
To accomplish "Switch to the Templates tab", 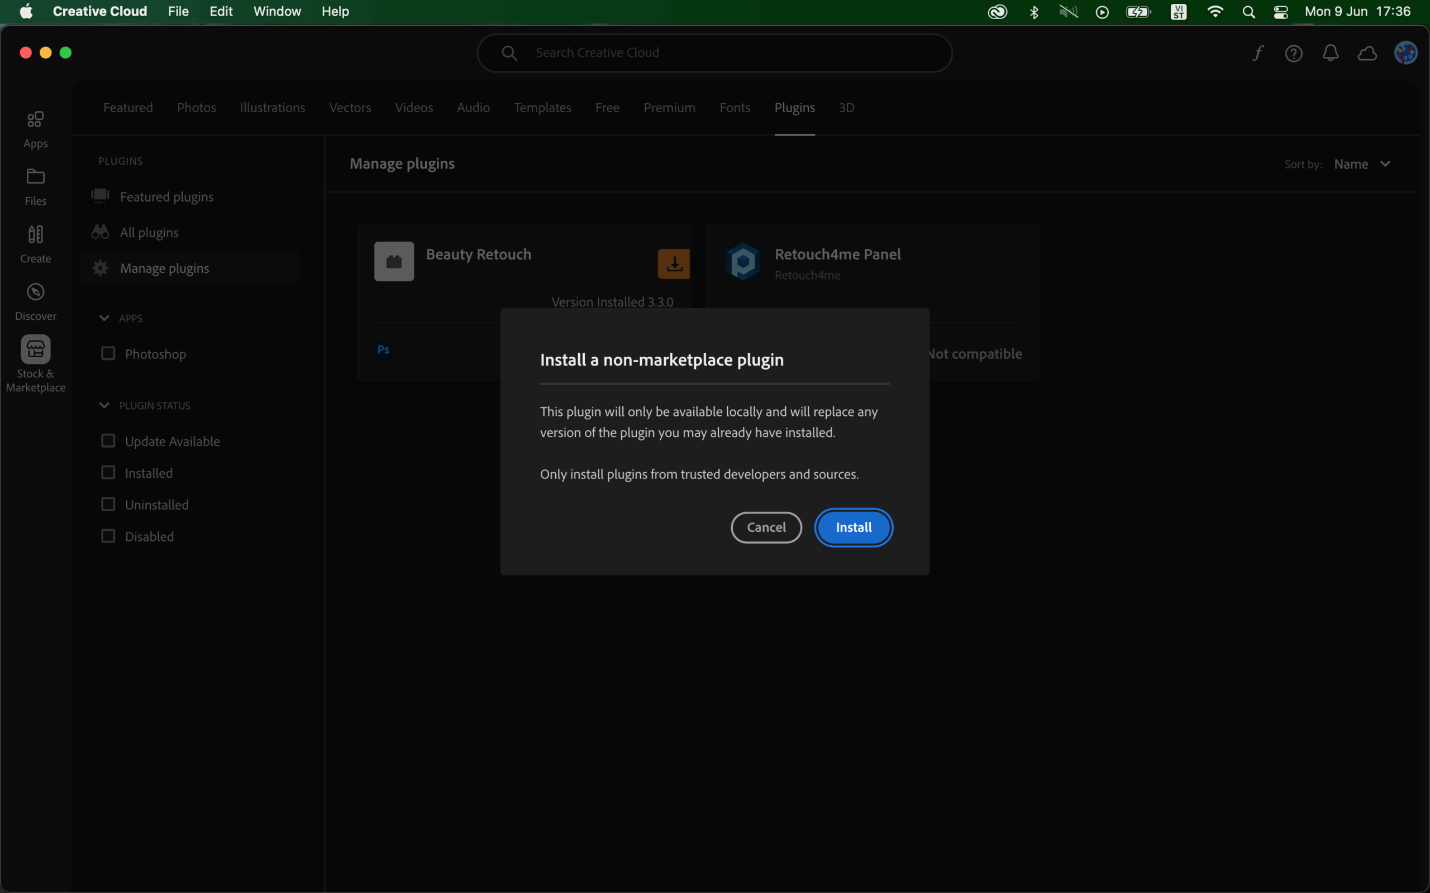I will click(x=542, y=108).
